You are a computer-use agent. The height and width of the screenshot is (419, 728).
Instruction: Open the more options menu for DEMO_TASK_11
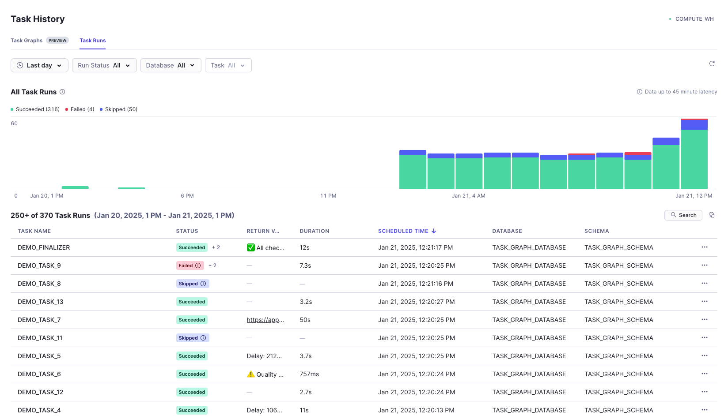705,337
